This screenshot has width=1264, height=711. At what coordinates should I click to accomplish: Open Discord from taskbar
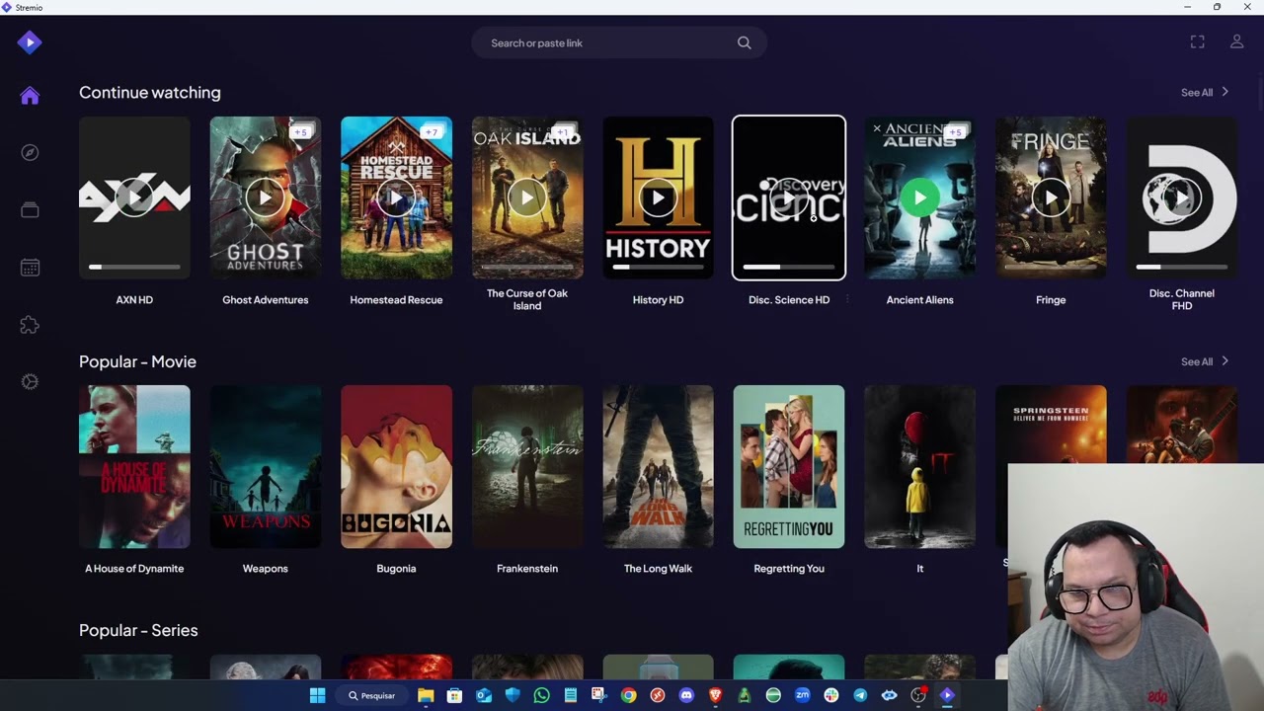686,695
